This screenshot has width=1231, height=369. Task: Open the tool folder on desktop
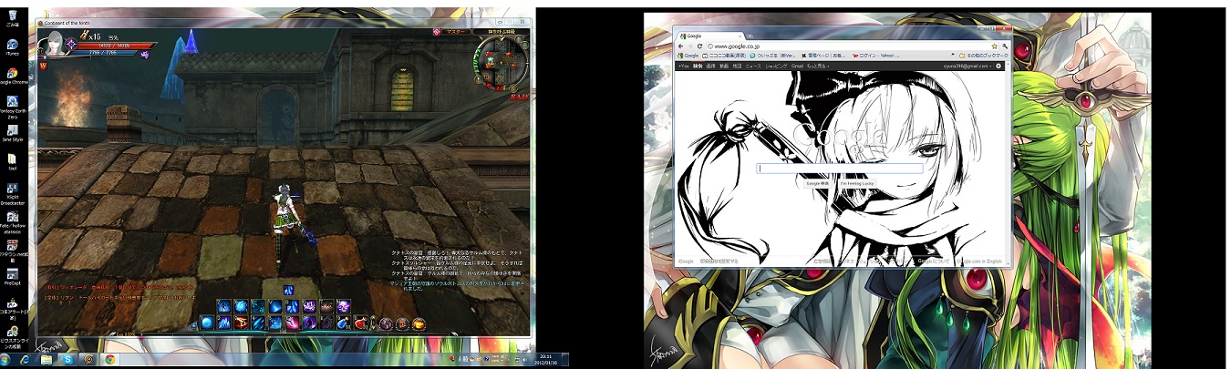tap(13, 161)
